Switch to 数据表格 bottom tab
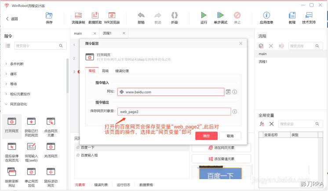 click(x=146, y=185)
